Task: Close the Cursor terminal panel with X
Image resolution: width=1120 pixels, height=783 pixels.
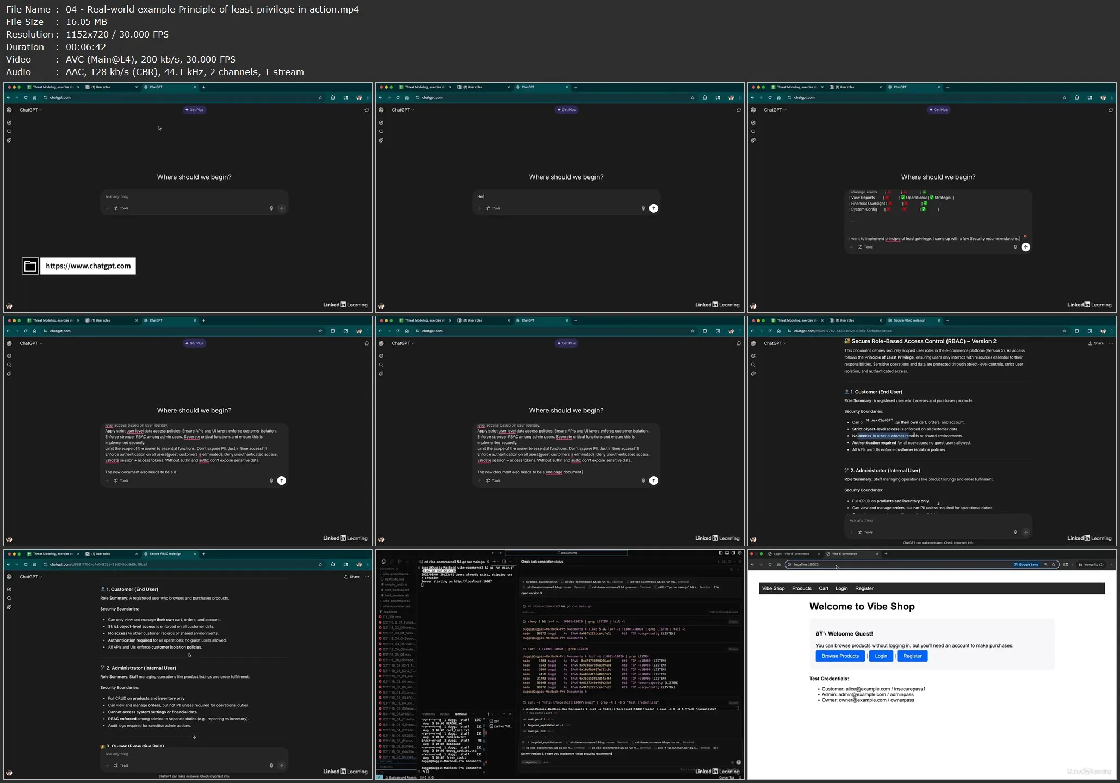Action: 510,714
